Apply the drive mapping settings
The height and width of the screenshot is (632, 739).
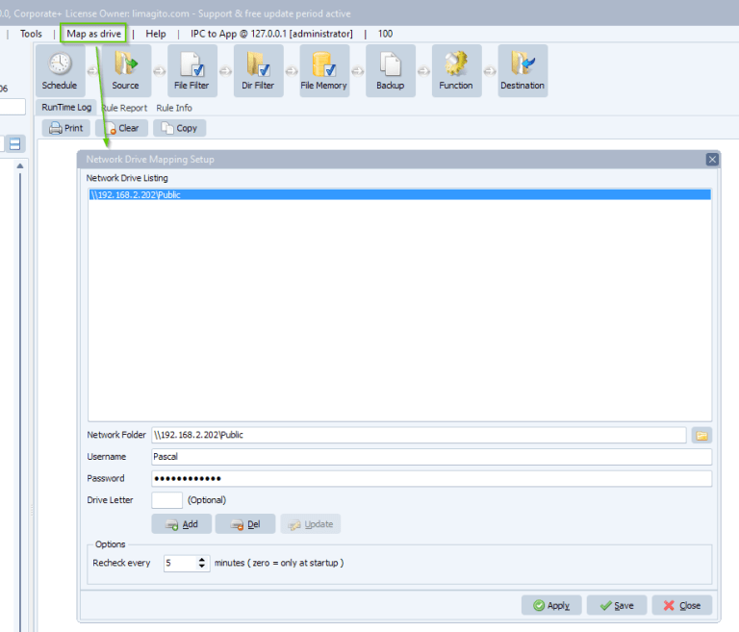click(x=551, y=606)
